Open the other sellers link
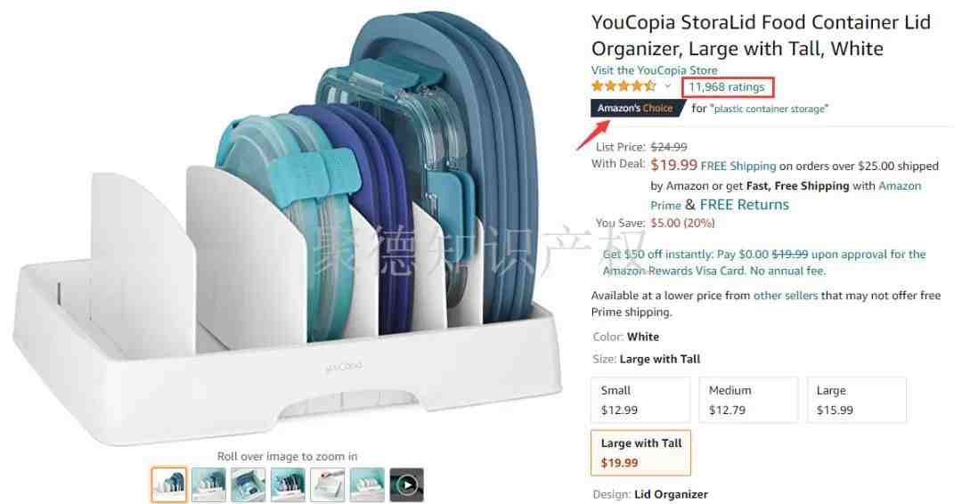This screenshot has width=962, height=504. point(786,296)
